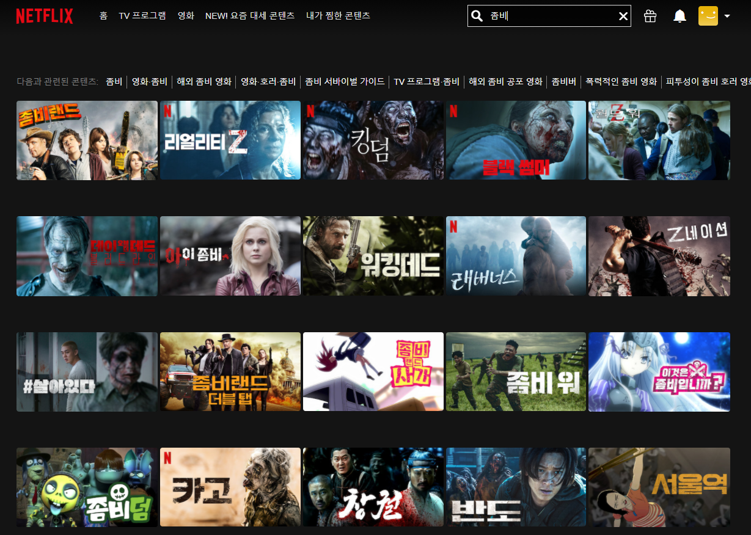Open the 데이 오브 더 데드 thumbnail
Image resolution: width=751 pixels, height=535 pixels.
click(x=87, y=256)
